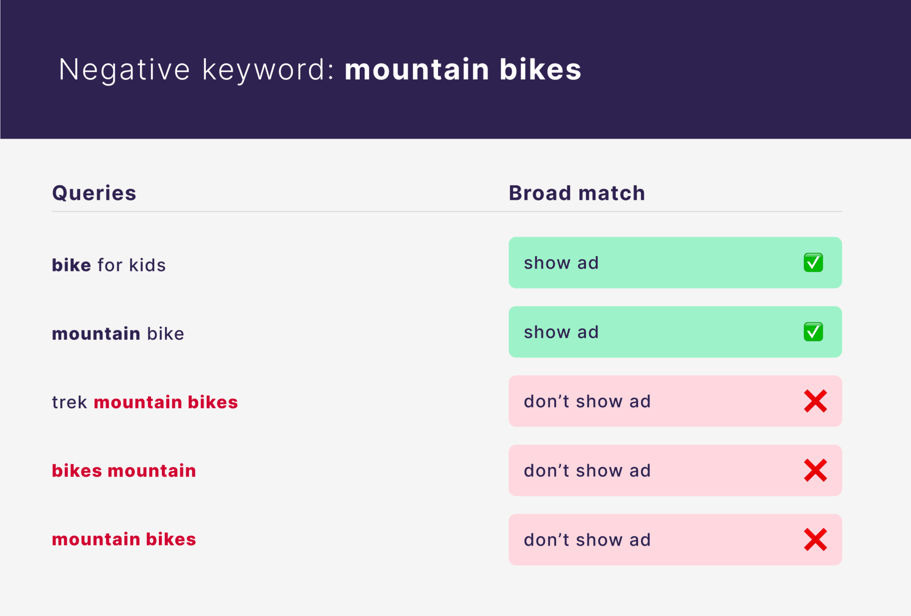911x616 pixels.
Task: Select the "mountain bike" singular query text
Action: point(118,334)
